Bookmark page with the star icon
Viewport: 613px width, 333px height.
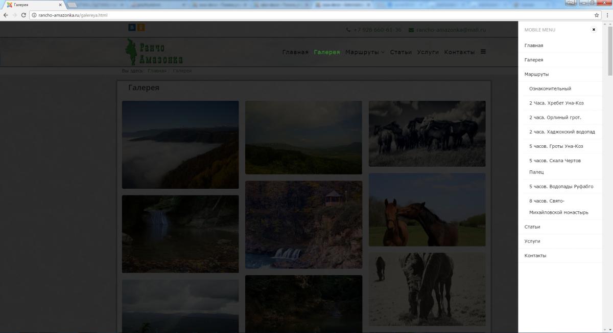pos(597,15)
